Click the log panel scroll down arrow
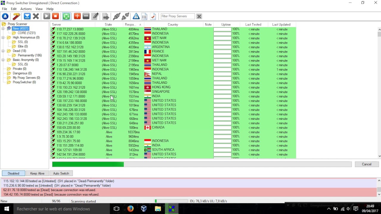The image size is (381, 214). tap(379, 194)
